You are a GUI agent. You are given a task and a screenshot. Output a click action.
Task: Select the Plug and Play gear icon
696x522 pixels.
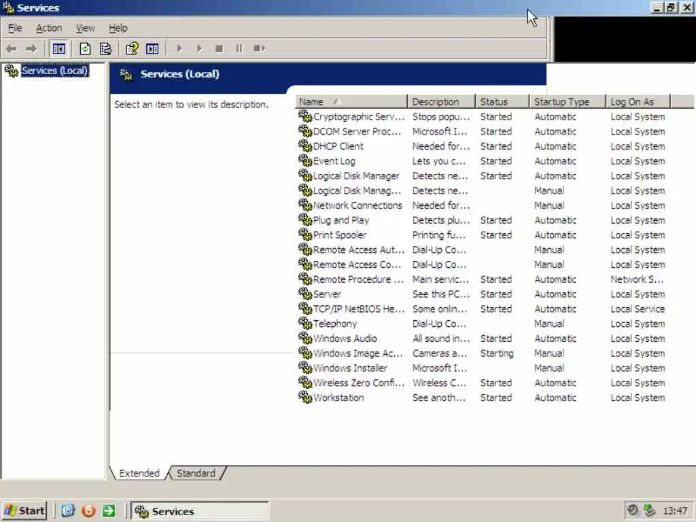305,220
